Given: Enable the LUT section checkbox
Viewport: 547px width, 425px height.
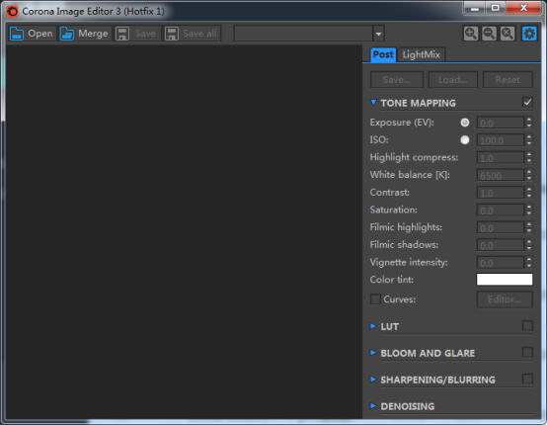Looking at the screenshot, I should click(x=527, y=326).
